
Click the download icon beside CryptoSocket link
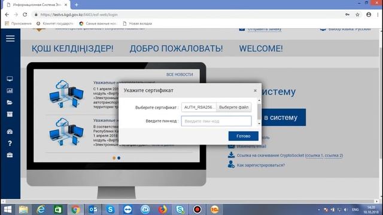[231, 155]
